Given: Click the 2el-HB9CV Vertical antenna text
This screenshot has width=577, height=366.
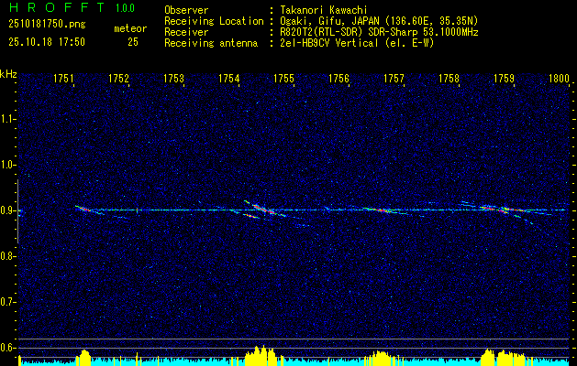Looking at the screenshot, I should click(357, 43).
